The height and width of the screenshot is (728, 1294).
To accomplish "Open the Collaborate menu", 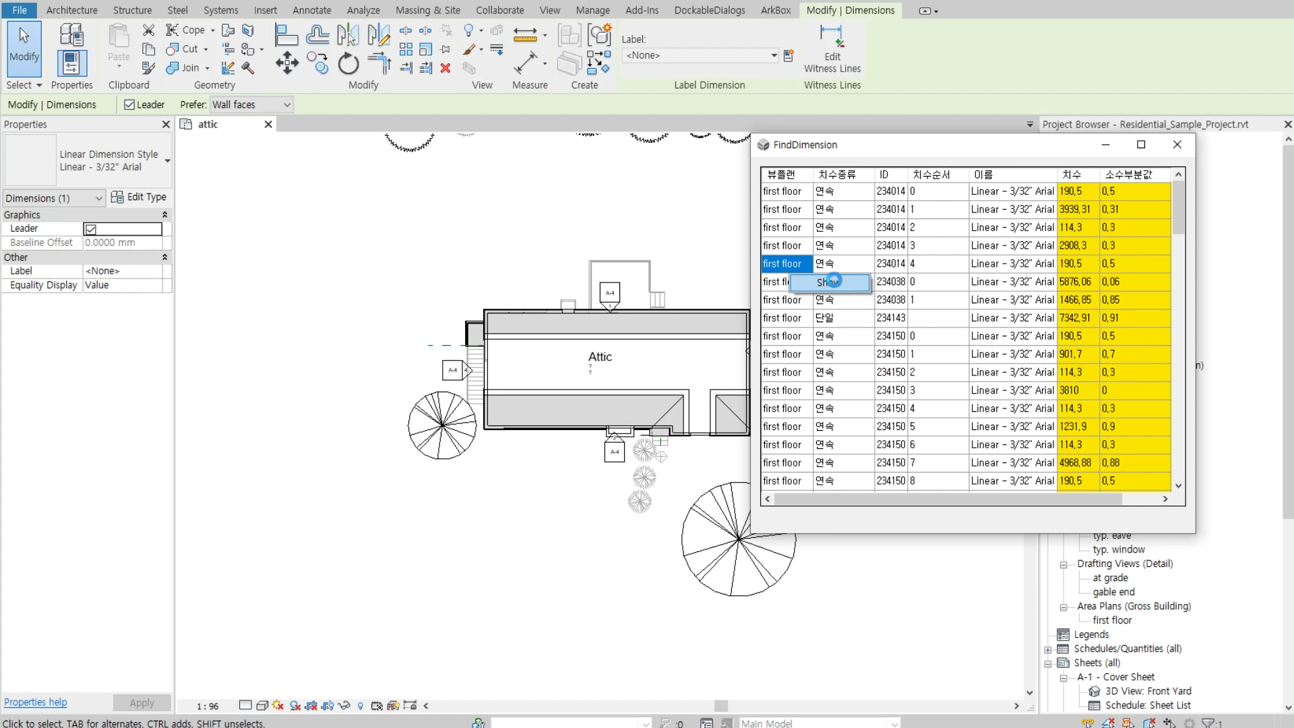I will [499, 10].
